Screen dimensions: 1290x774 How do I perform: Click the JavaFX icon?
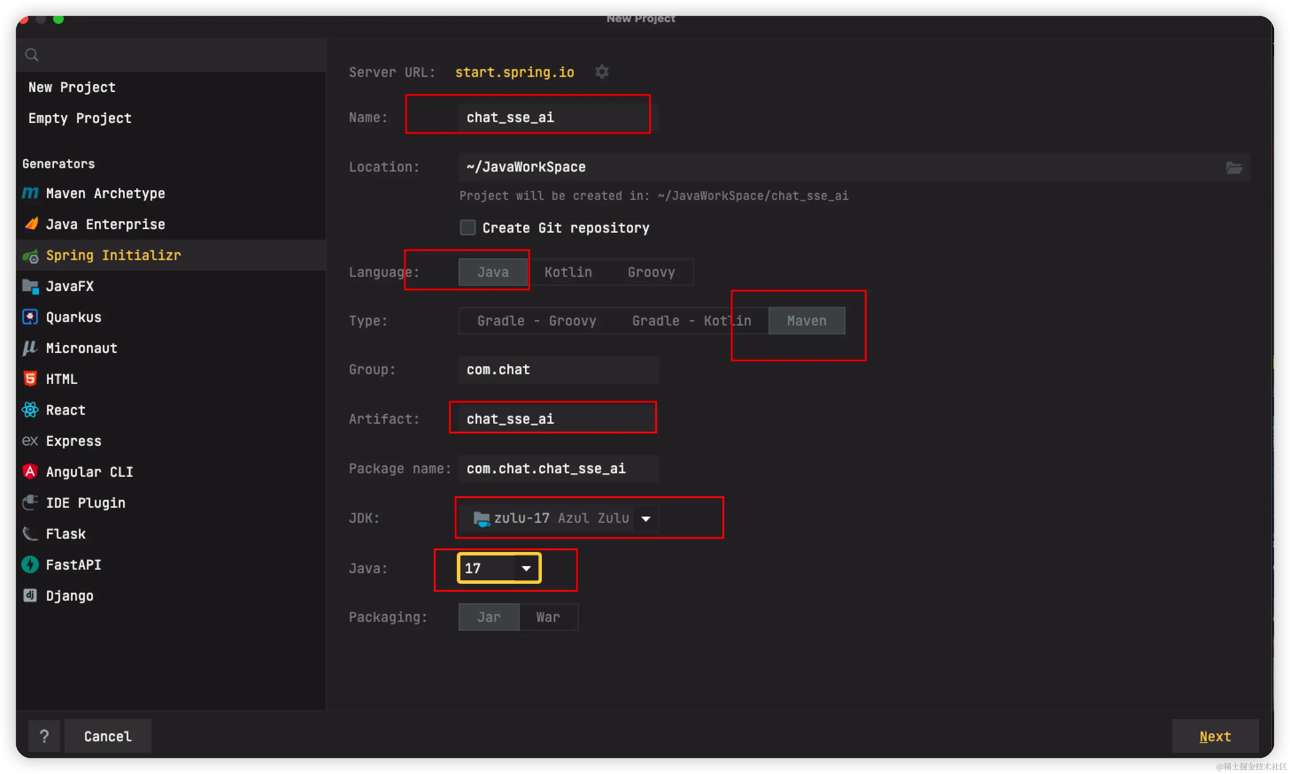[30, 286]
